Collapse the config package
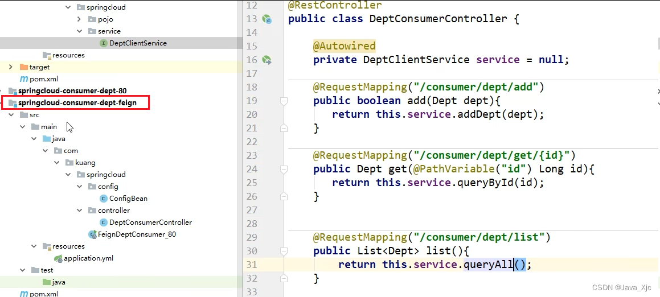The image size is (660, 297). 80,187
